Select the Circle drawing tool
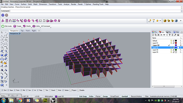 (x=2, y=40)
